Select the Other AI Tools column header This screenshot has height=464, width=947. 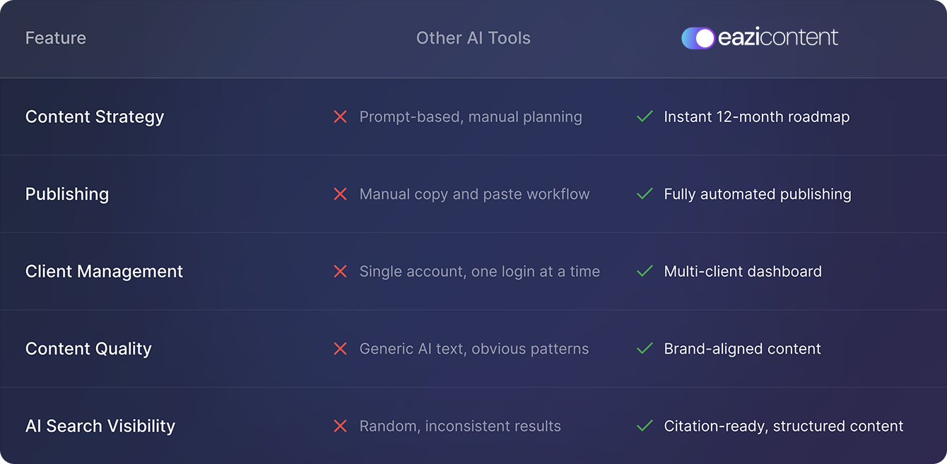point(473,38)
